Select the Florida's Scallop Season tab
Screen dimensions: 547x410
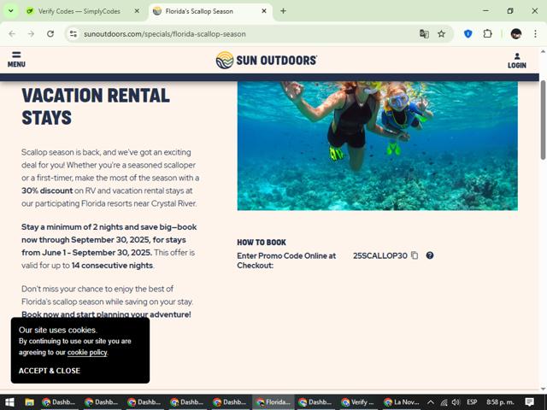pos(210,11)
